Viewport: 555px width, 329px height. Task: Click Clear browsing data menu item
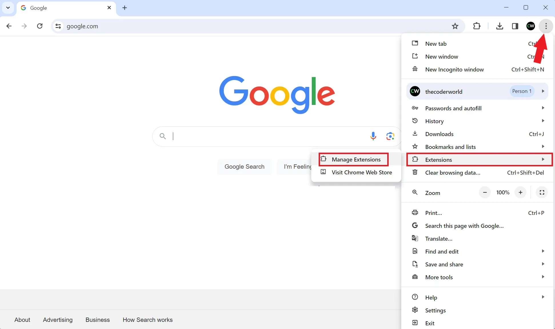click(452, 172)
